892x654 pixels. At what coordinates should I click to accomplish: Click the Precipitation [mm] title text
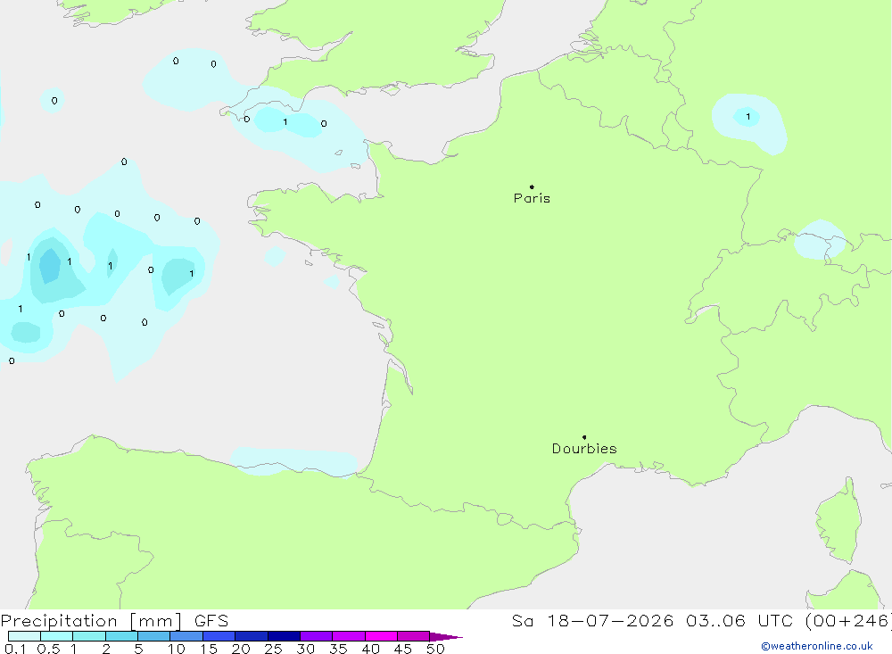pos(91,621)
